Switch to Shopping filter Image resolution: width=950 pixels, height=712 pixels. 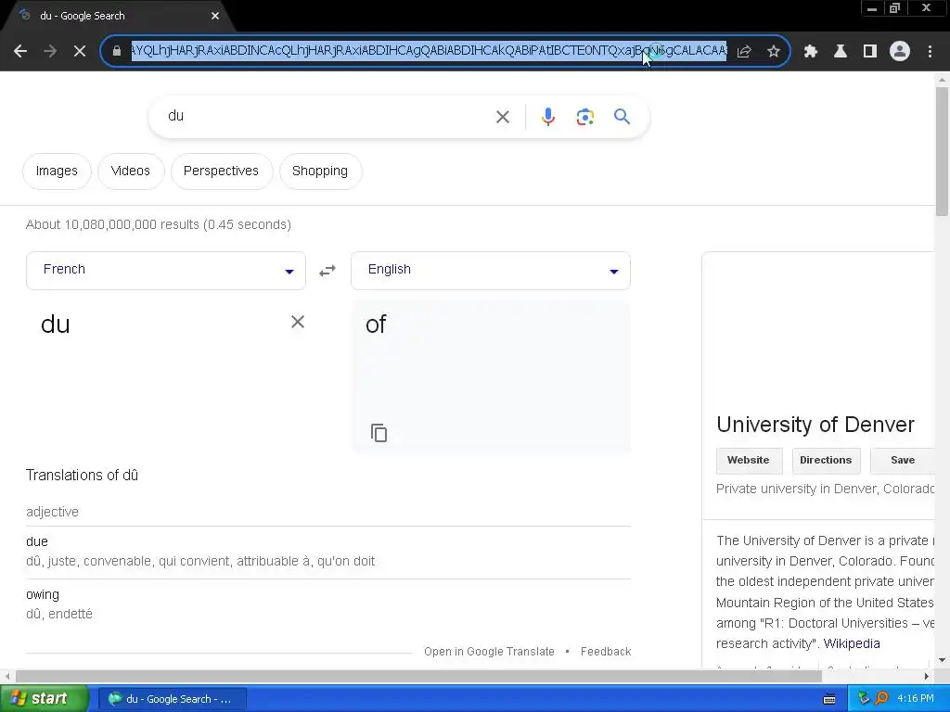320,172
